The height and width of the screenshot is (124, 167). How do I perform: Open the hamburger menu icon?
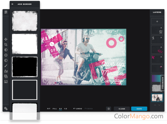click(x=6, y=12)
